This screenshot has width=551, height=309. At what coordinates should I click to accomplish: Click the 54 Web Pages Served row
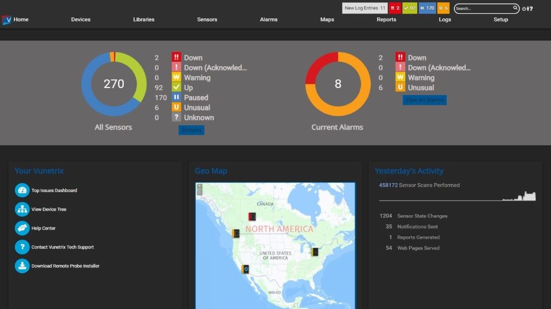(x=413, y=248)
